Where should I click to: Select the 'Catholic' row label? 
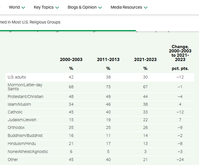[15, 112]
